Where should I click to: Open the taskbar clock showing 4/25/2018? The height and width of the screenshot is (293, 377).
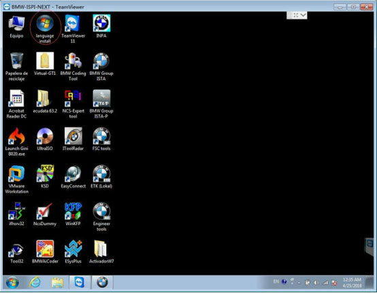coord(353,283)
